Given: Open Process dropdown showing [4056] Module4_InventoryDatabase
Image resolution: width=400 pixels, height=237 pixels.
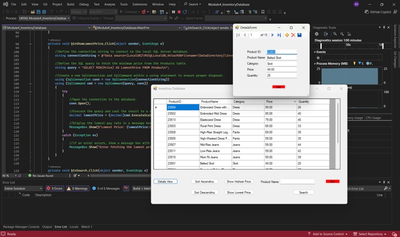Looking at the screenshot, I should (x=45, y=18).
